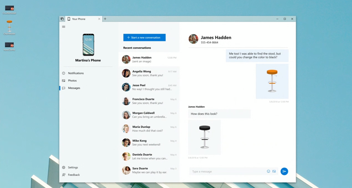Select NewClients desktop file icon
This screenshot has width=352, height=188.
point(9,47)
